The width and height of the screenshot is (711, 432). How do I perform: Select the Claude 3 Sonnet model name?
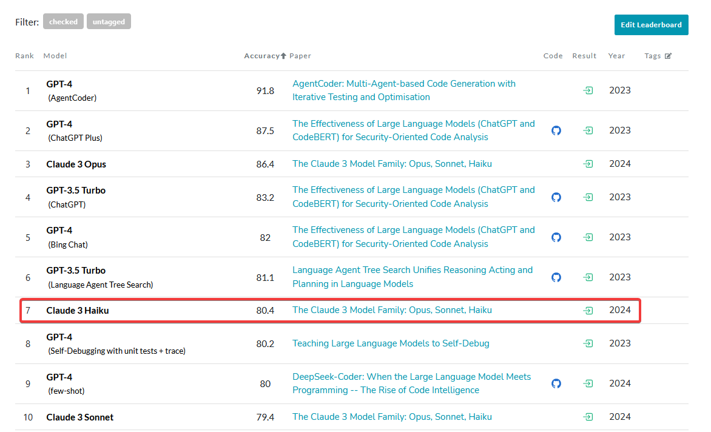coord(80,417)
